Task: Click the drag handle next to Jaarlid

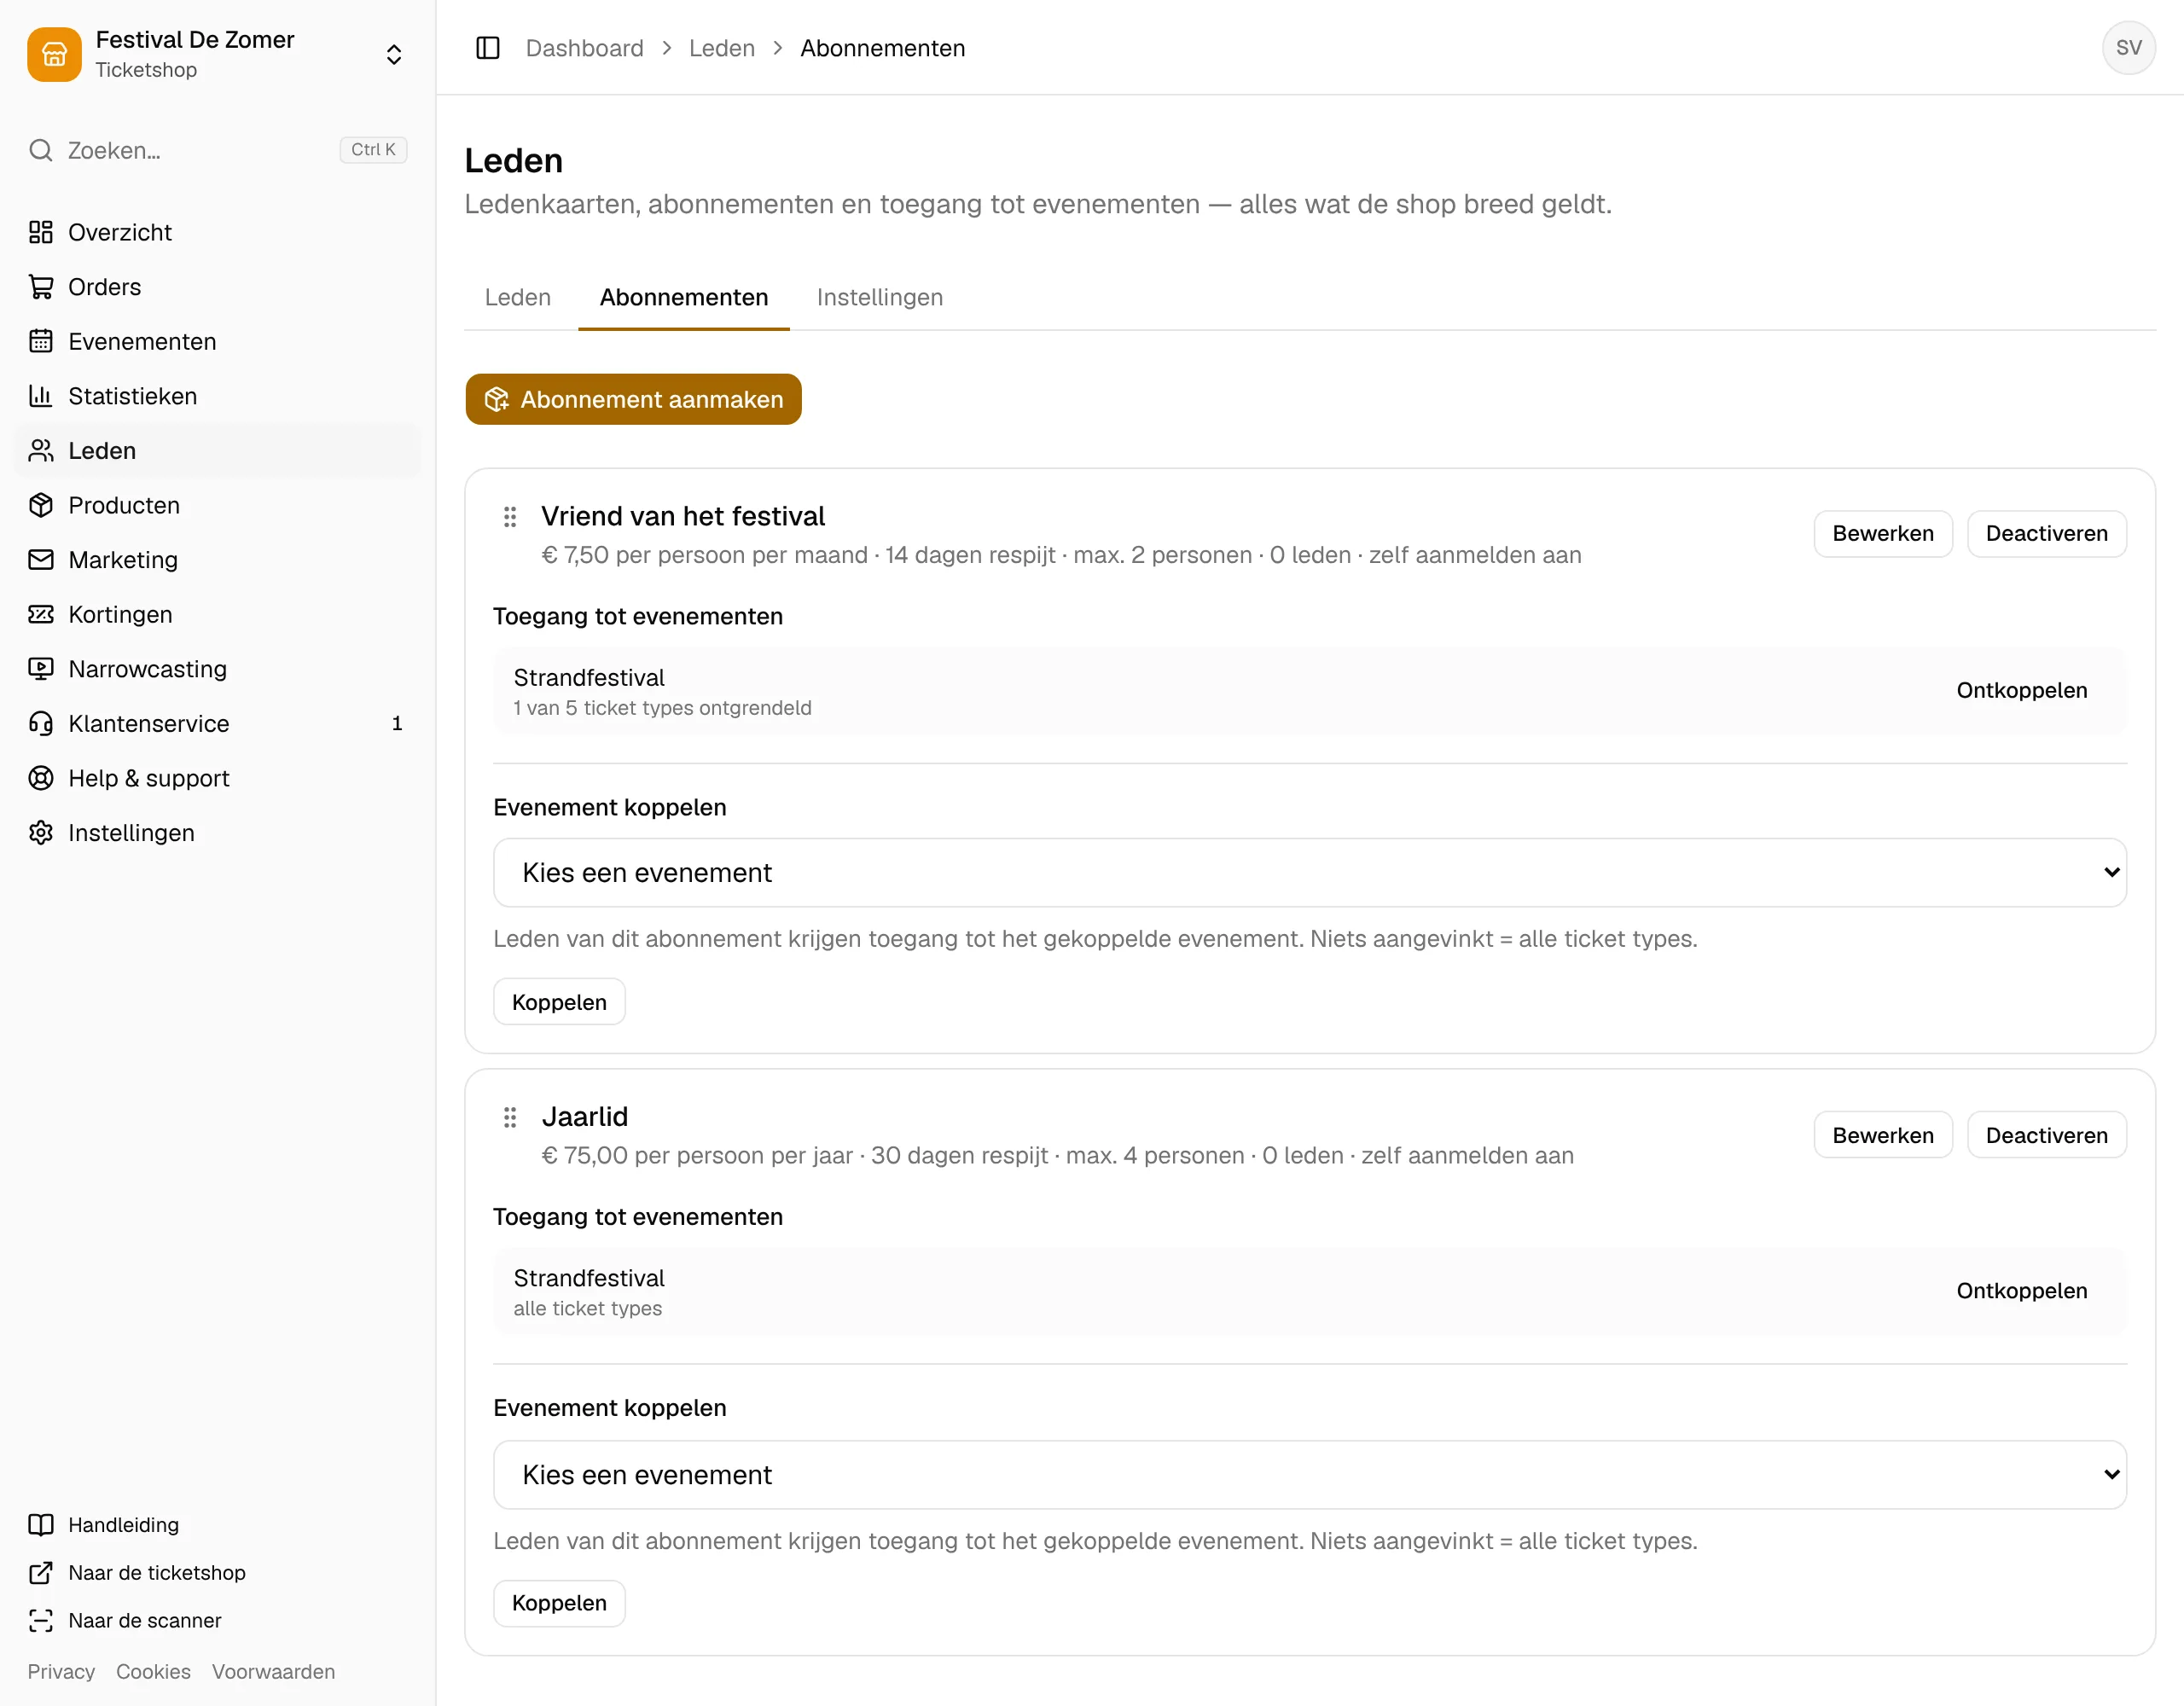Action: pyautogui.click(x=510, y=1117)
